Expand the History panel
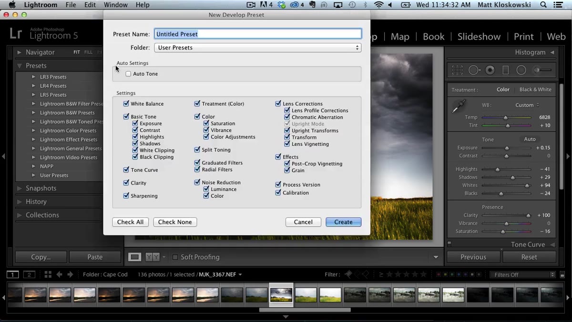The height and width of the screenshot is (322, 572). click(19, 201)
